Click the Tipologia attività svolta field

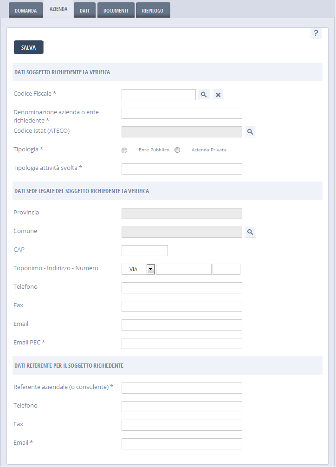(x=182, y=169)
